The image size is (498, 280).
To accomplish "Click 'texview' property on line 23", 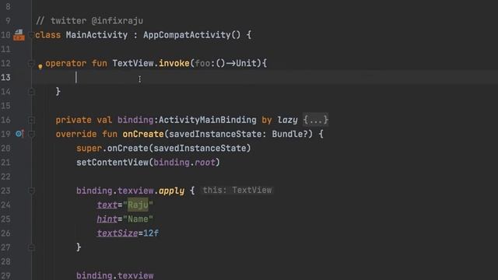I will point(135,191).
